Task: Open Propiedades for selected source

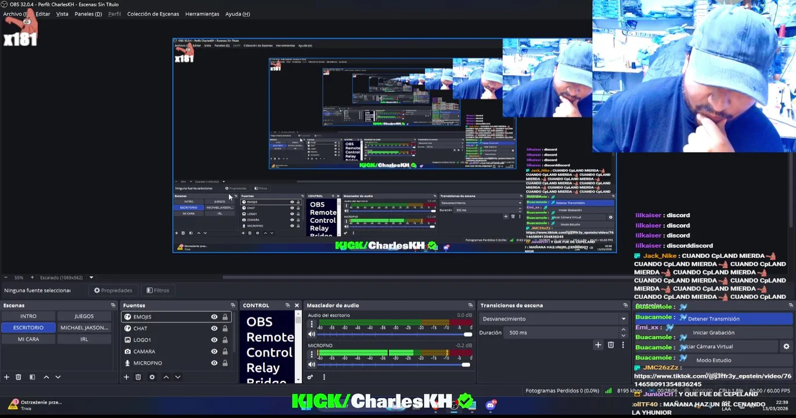Action: (113, 290)
